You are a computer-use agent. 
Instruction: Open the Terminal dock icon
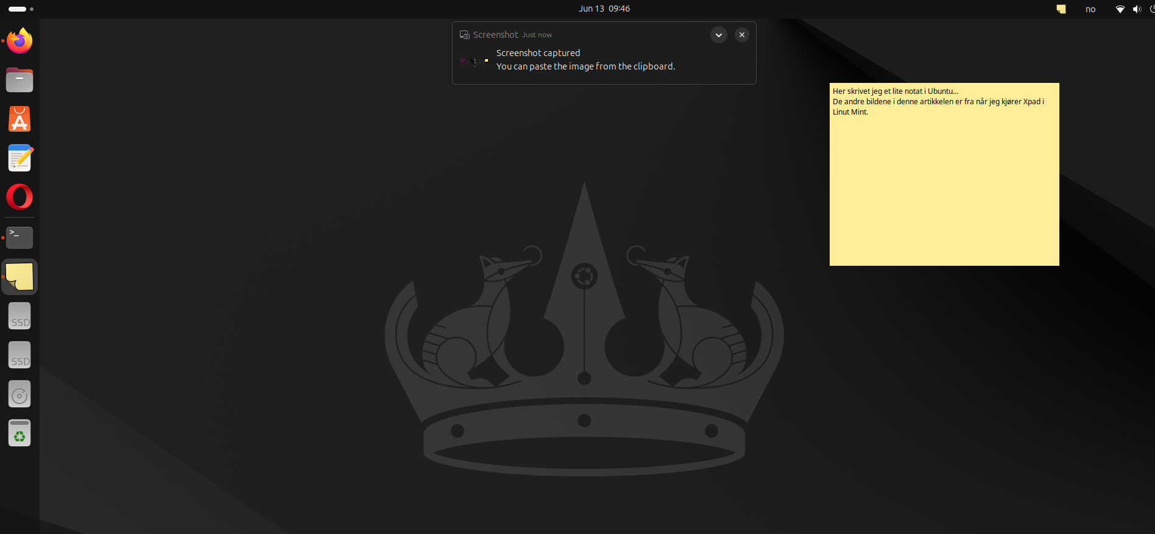pyautogui.click(x=19, y=237)
